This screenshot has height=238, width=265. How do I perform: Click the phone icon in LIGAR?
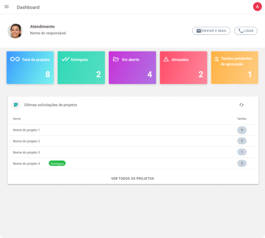coord(241,31)
